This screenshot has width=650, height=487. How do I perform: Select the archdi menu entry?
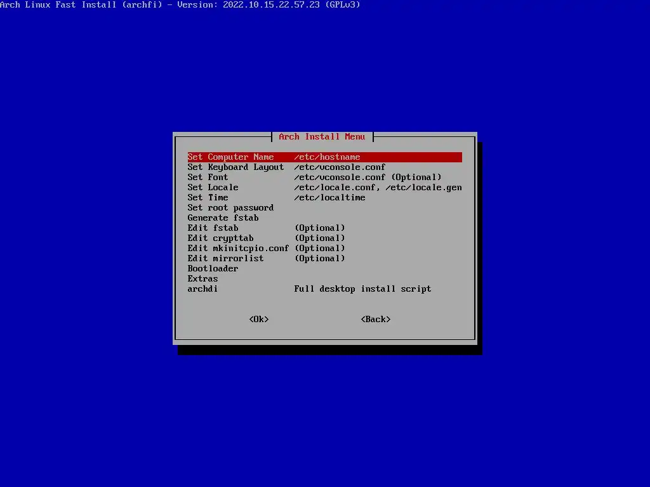click(324, 289)
